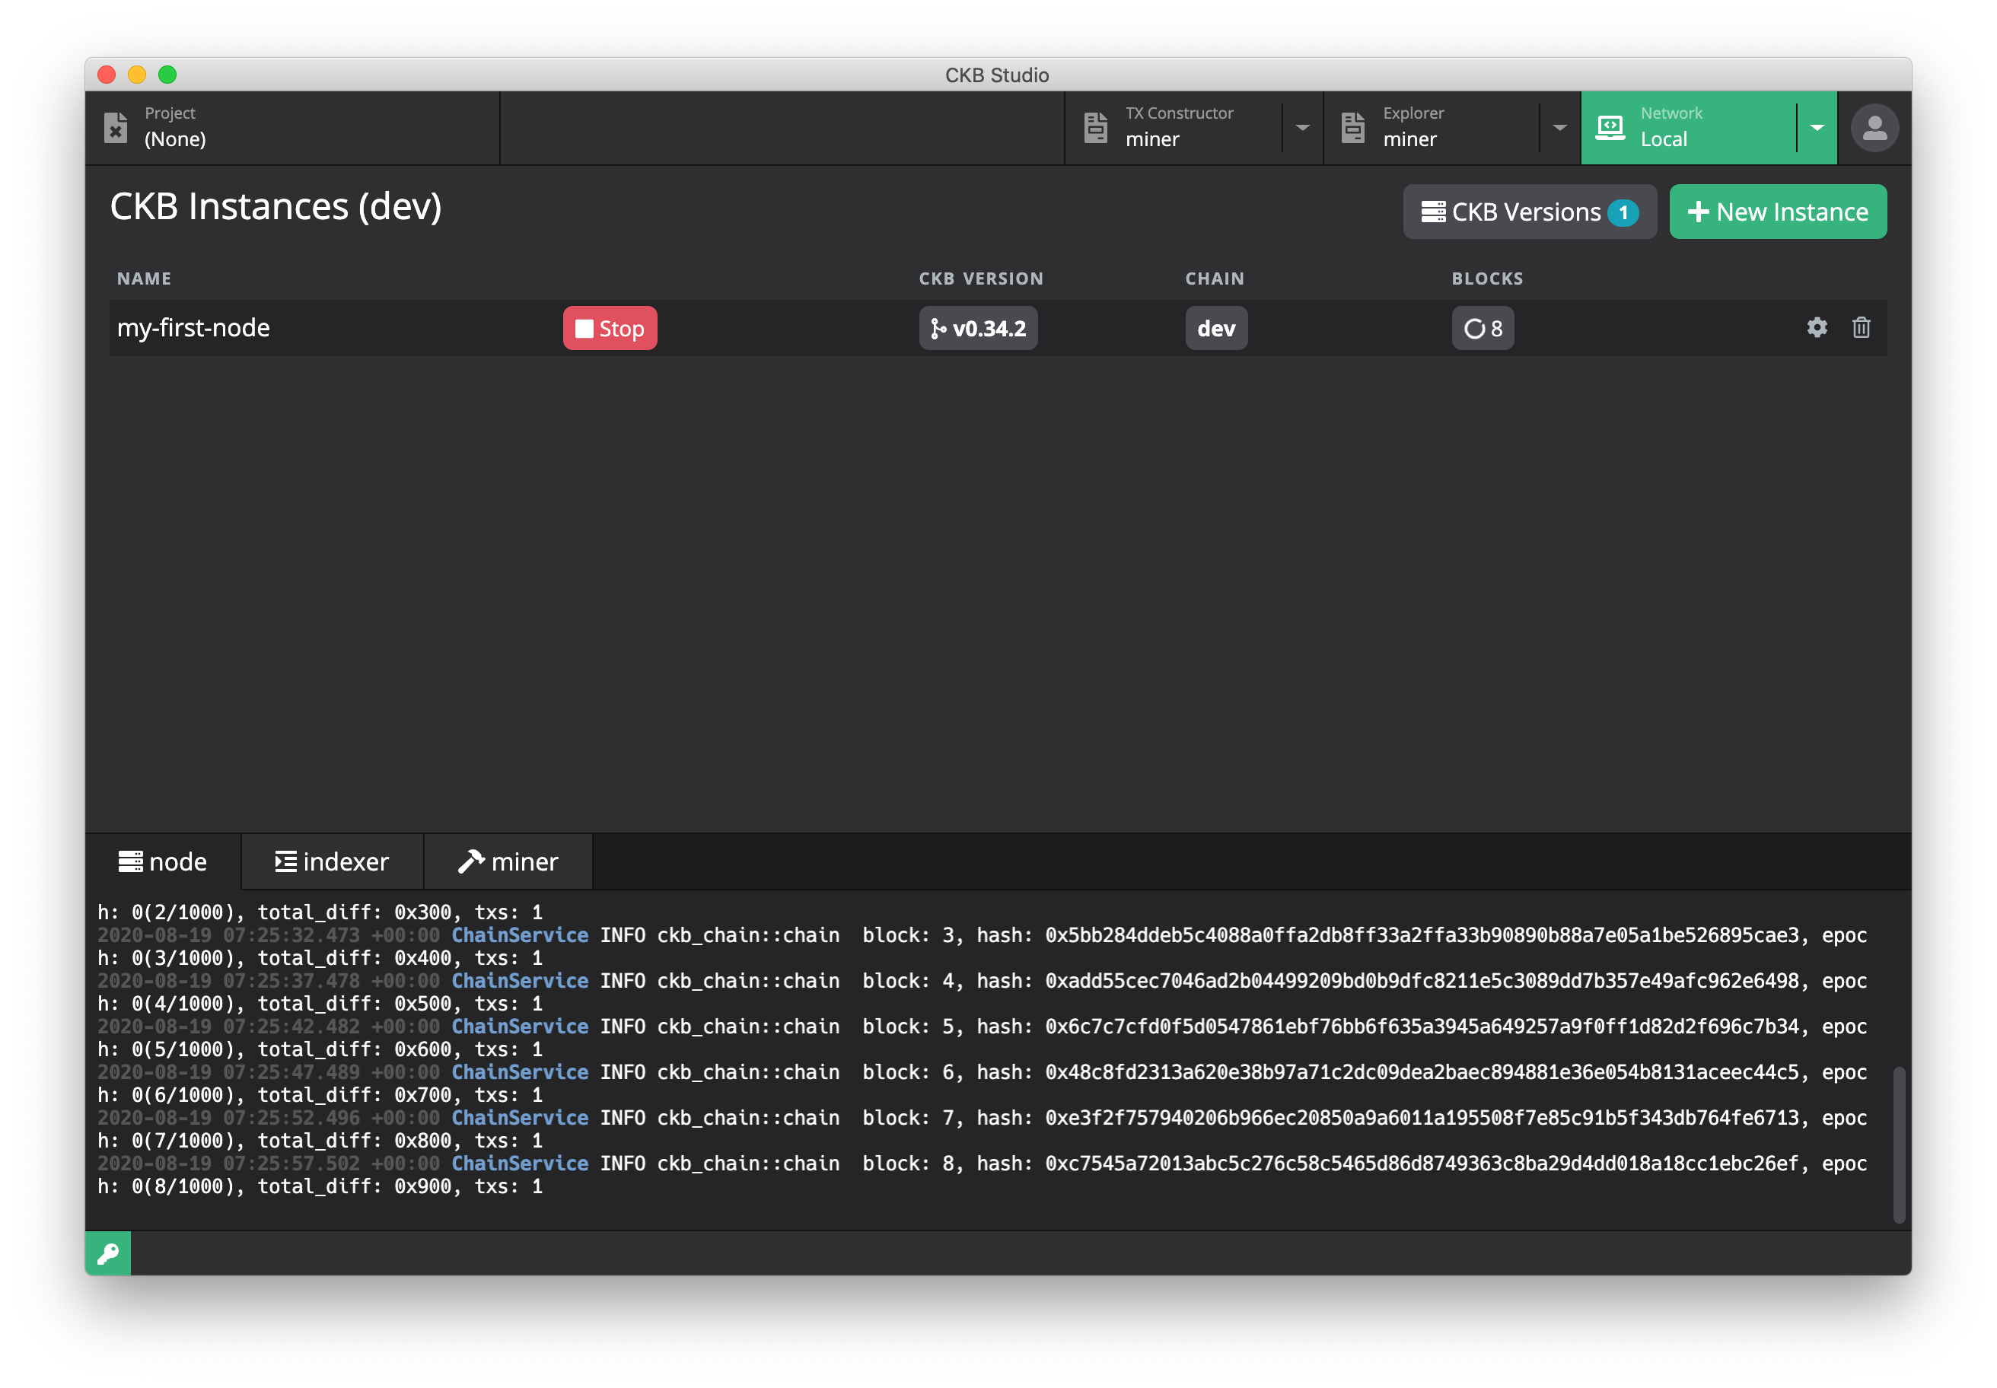Open the CKB Versions manager
1997x1388 pixels.
tap(1529, 212)
